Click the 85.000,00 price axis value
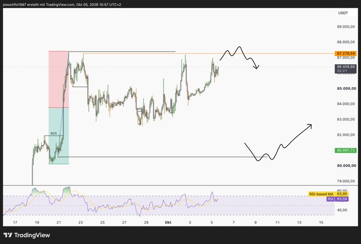This screenshot has width=361, height=244. (x=347, y=89)
